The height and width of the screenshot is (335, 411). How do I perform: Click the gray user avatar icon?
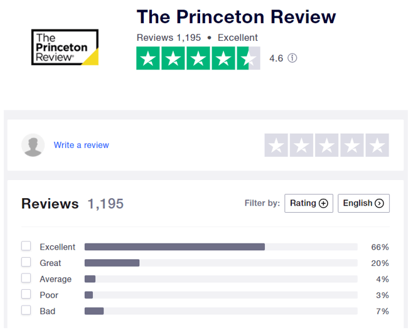tap(33, 145)
